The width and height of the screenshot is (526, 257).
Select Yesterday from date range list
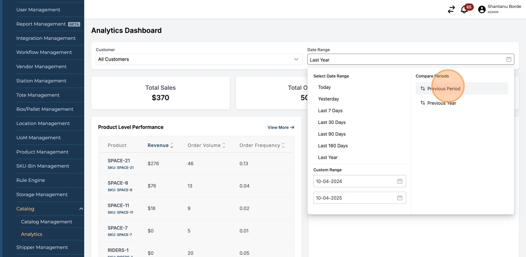click(x=328, y=99)
